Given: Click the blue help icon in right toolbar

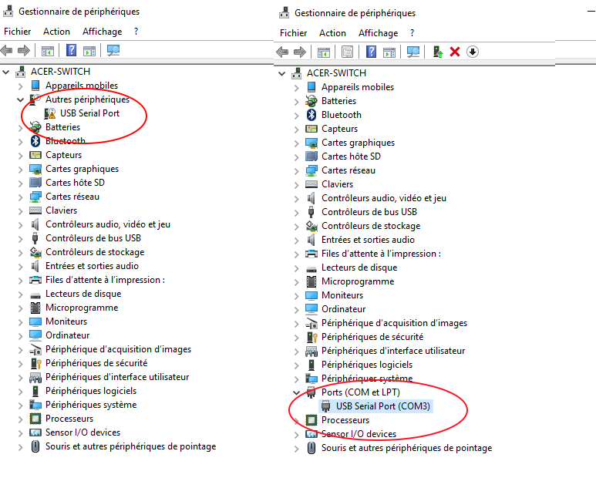Looking at the screenshot, I should (x=371, y=52).
